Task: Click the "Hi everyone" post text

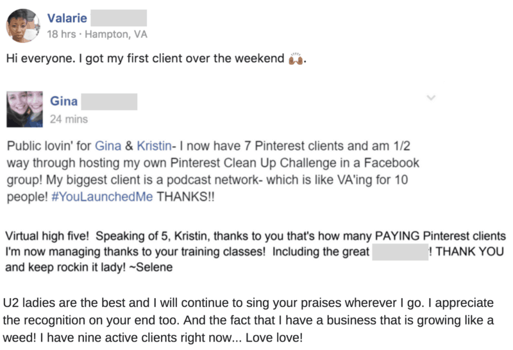Action: click(144, 60)
